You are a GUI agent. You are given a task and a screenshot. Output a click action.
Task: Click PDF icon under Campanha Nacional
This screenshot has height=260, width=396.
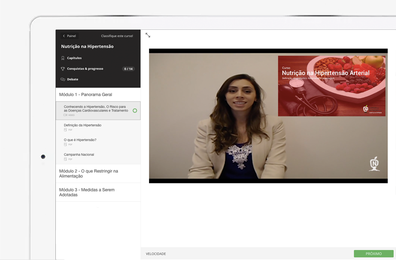[65, 159]
